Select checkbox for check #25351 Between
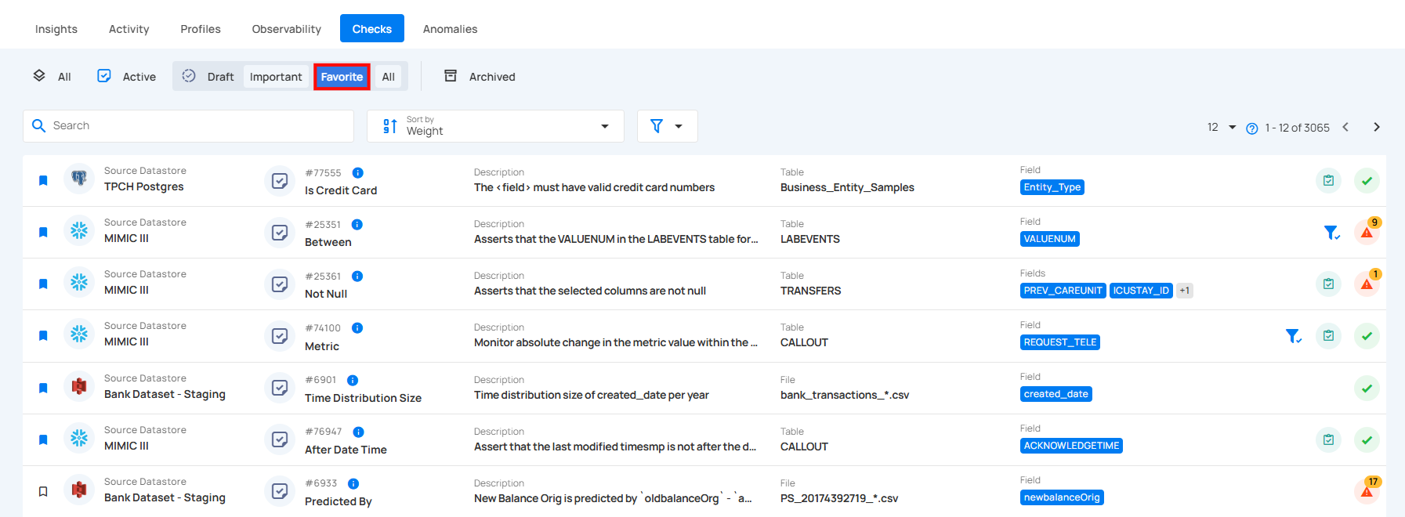Image resolution: width=1405 pixels, height=517 pixels. tap(280, 233)
